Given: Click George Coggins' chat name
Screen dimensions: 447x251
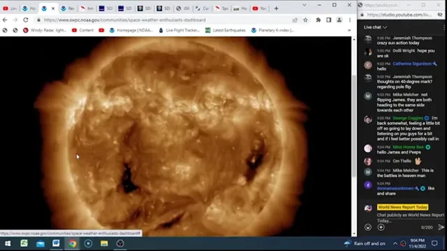Looking at the screenshot, I should pos(408,118).
